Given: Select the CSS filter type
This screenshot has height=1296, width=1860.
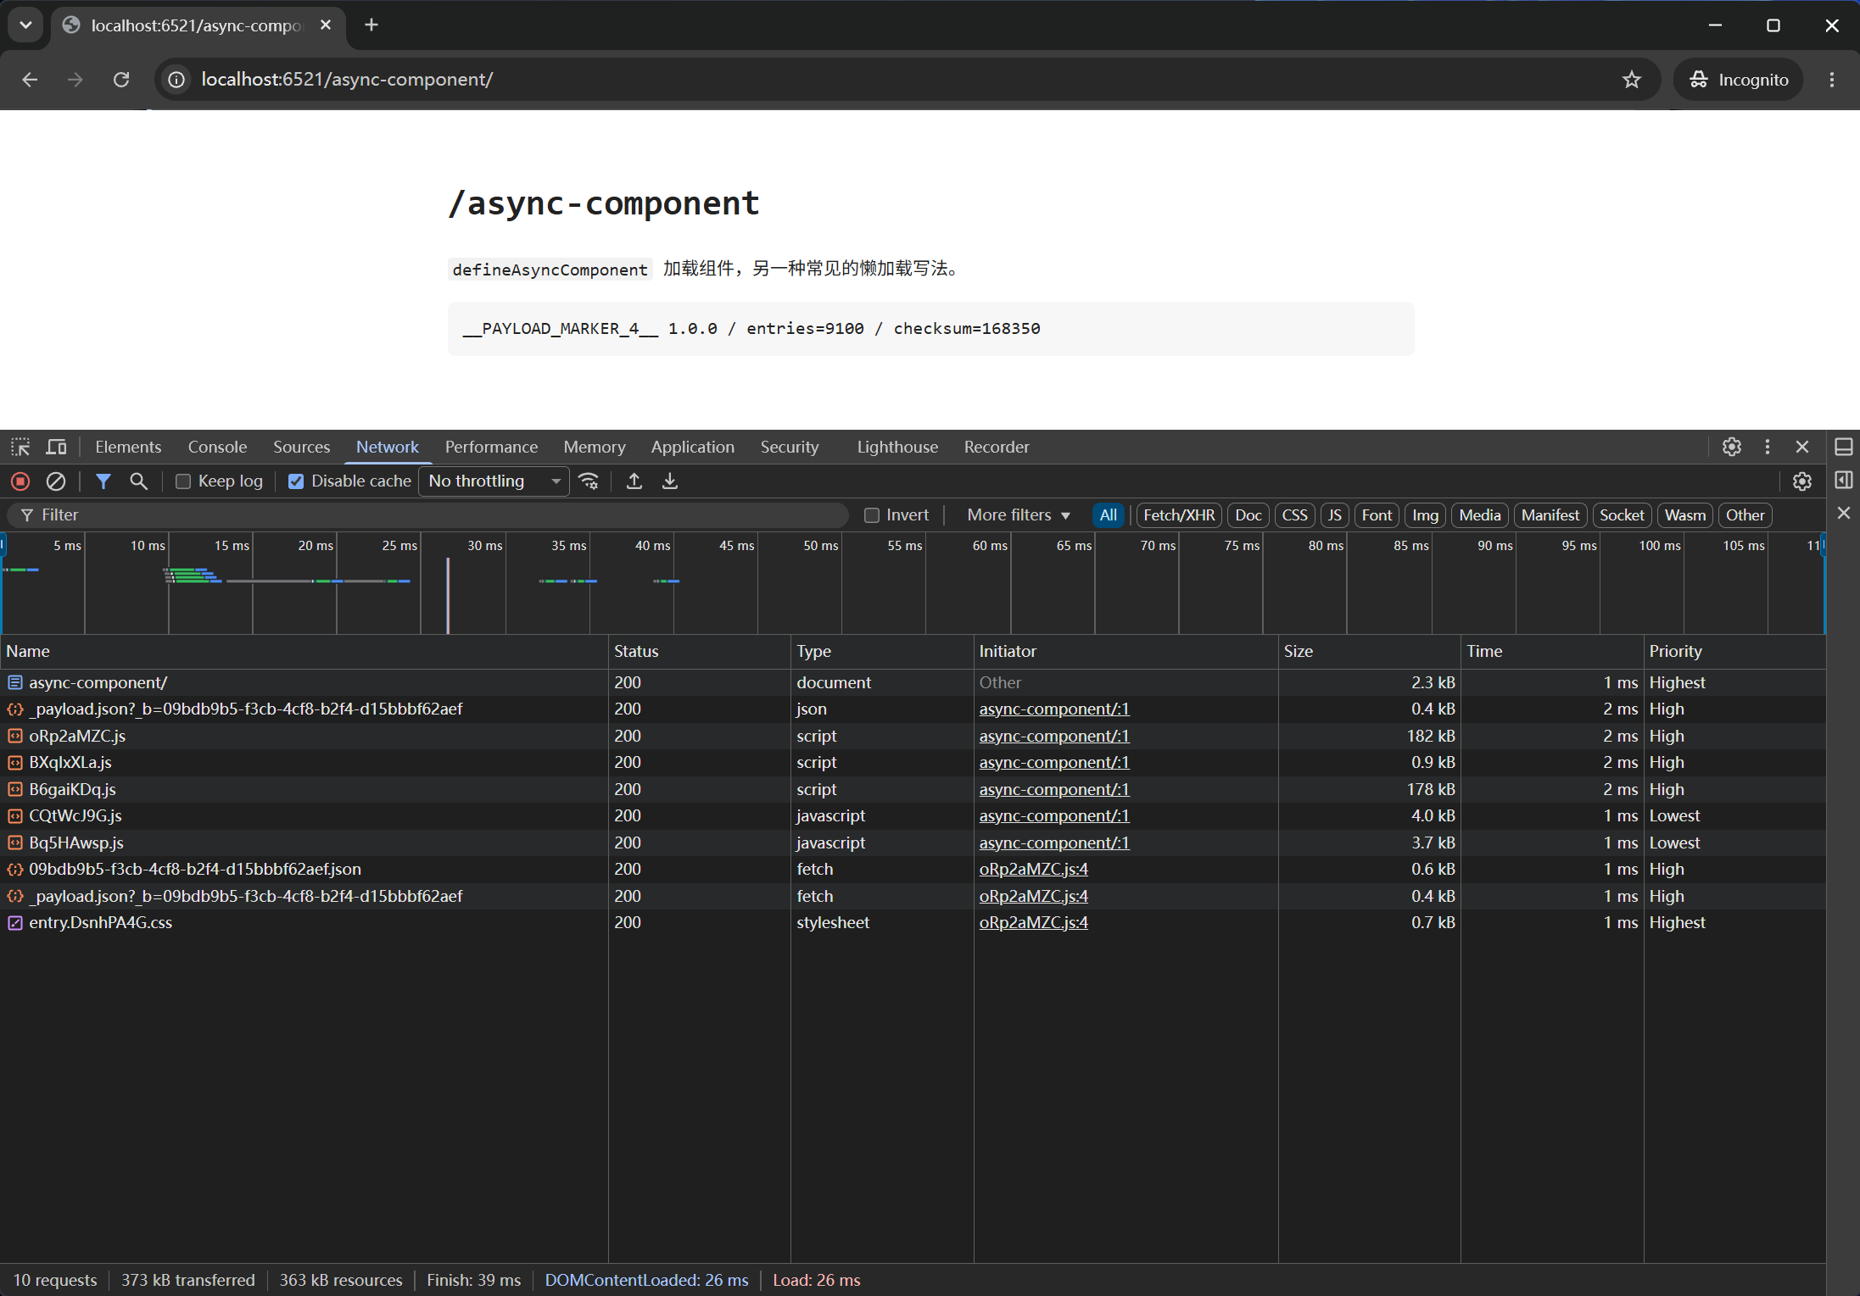Looking at the screenshot, I should [x=1294, y=515].
